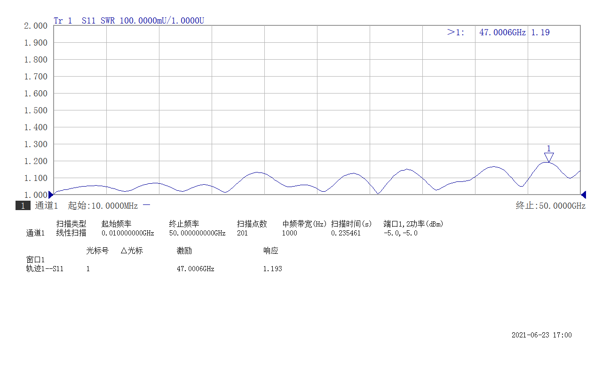Click stop frequency value '50.000000000GHz'
The width and height of the screenshot is (602, 376).
coord(197,233)
